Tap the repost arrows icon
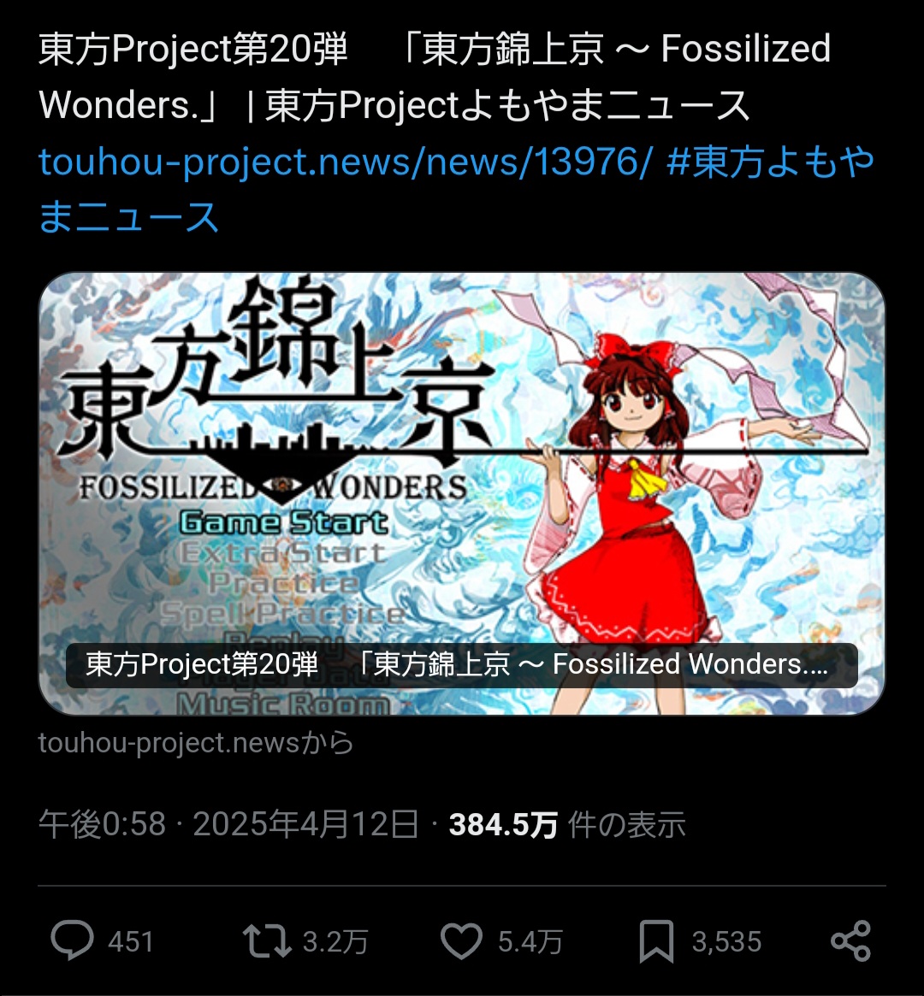 tap(267, 940)
